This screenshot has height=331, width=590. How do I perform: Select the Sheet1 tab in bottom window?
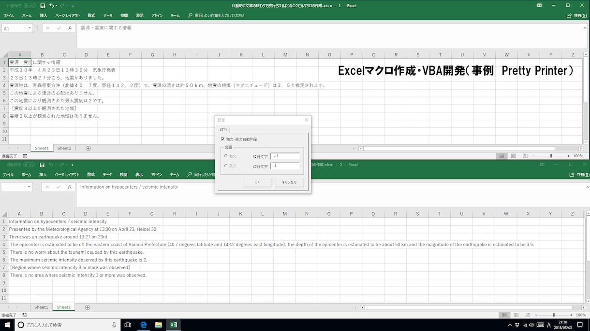tap(41, 307)
